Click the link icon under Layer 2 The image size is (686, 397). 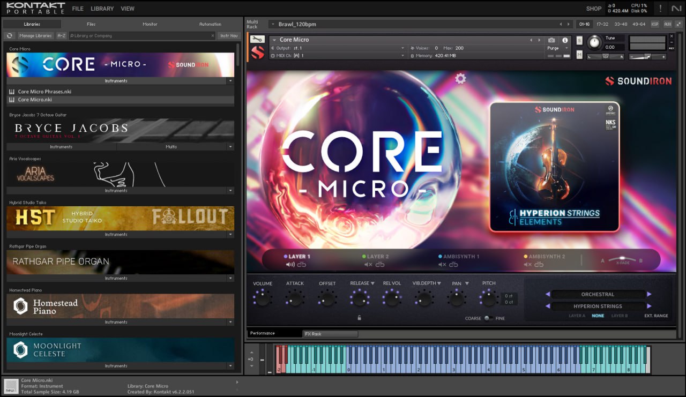pos(380,265)
